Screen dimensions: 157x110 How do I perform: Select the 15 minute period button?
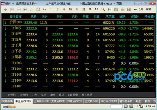70,10
